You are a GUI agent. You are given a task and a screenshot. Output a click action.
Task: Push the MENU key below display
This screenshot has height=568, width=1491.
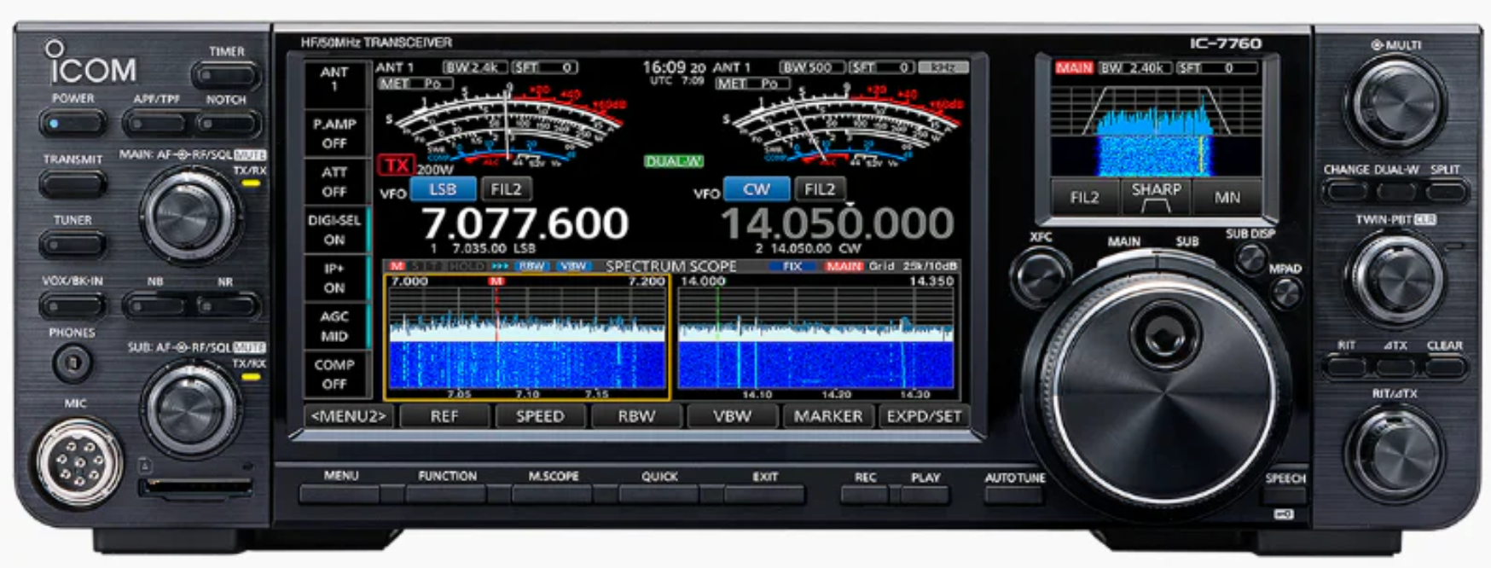click(x=339, y=494)
